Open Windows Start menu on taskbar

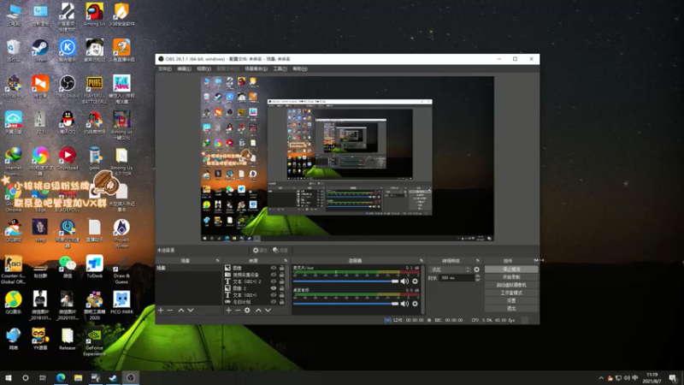[x=9, y=378]
